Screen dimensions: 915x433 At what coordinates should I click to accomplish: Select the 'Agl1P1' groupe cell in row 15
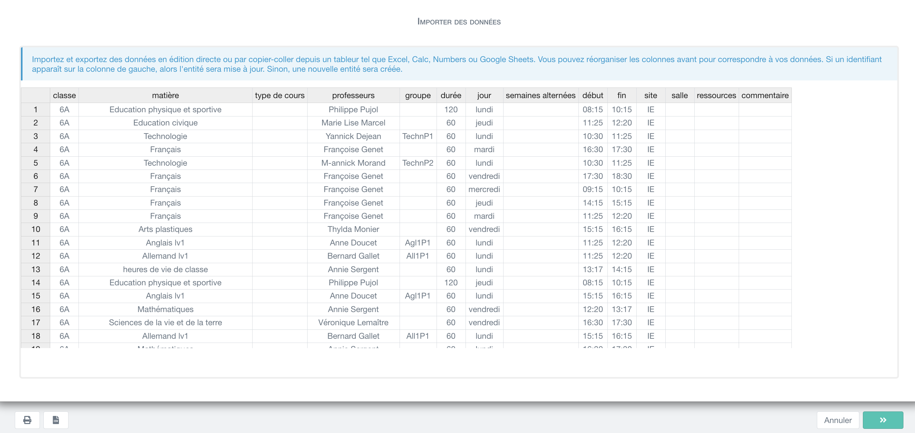(417, 296)
